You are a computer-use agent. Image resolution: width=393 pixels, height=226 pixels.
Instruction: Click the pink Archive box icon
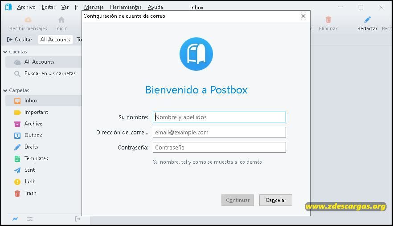coord(17,124)
